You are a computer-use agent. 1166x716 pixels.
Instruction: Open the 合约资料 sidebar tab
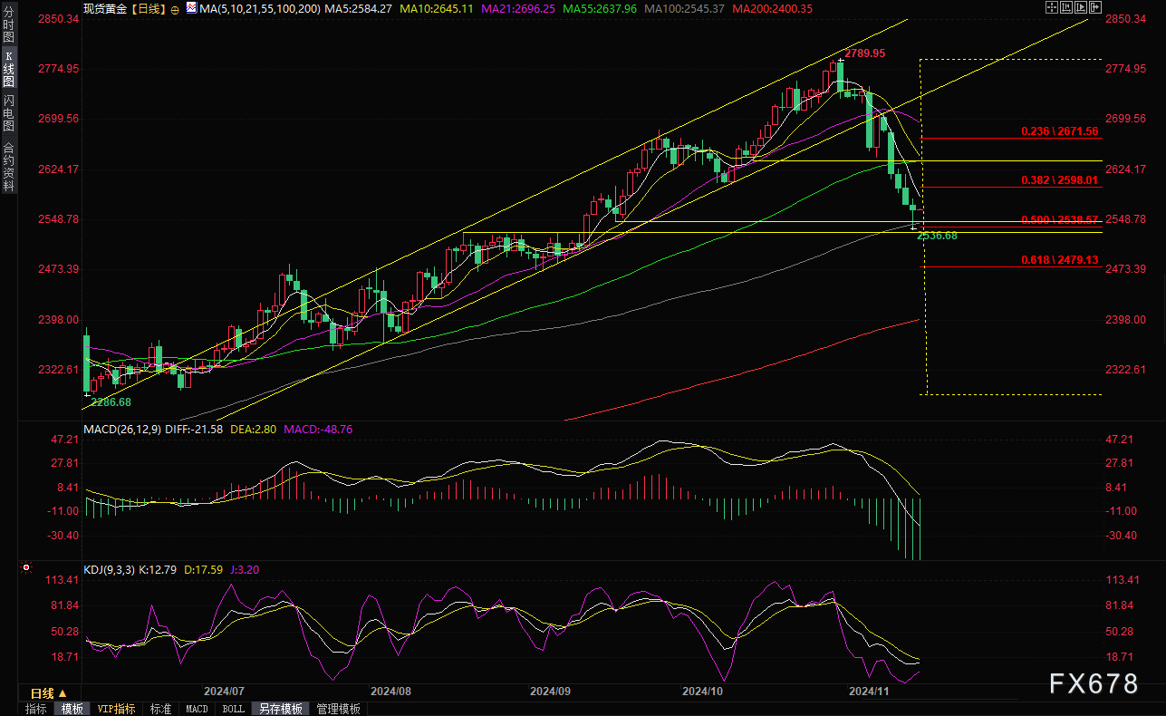[9, 167]
